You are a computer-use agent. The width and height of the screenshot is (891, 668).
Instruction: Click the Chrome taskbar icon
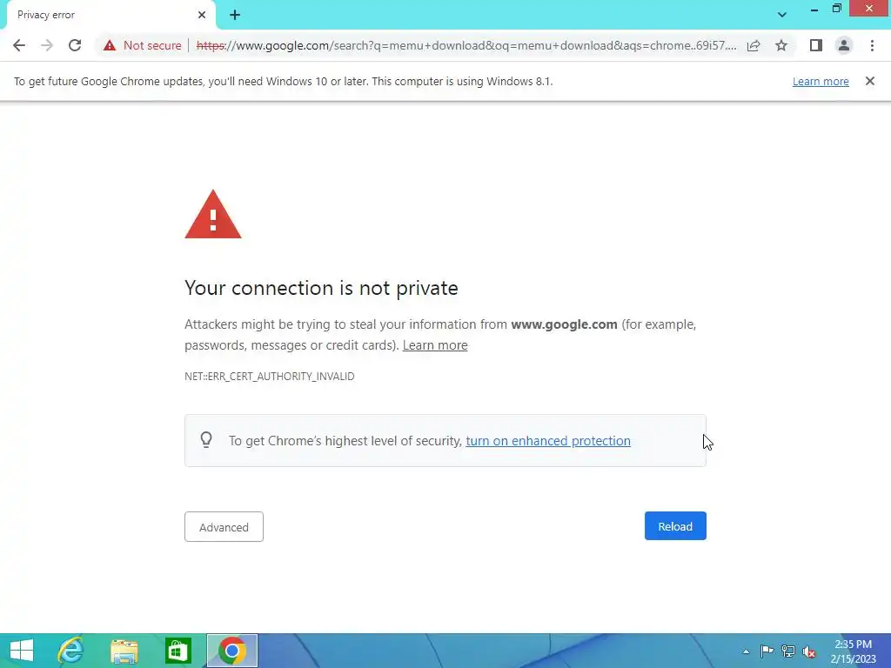[231, 651]
